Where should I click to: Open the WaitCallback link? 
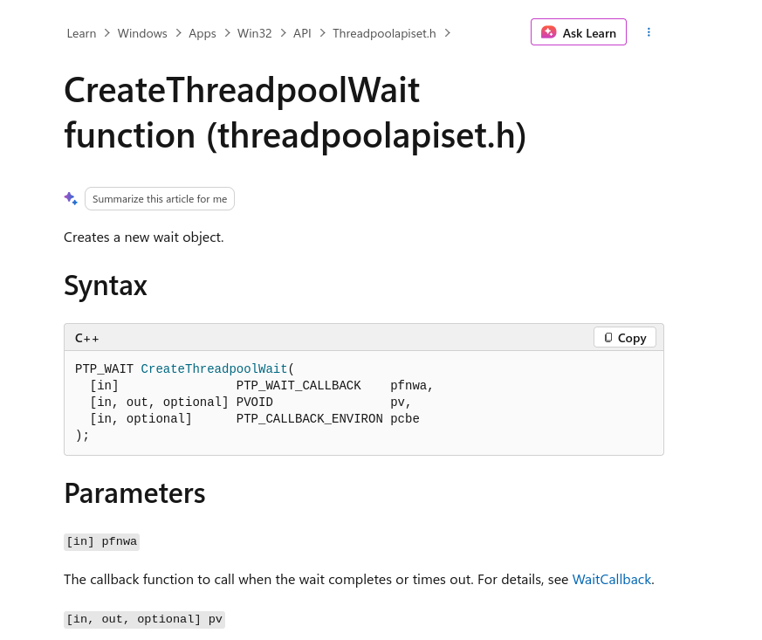(611, 579)
